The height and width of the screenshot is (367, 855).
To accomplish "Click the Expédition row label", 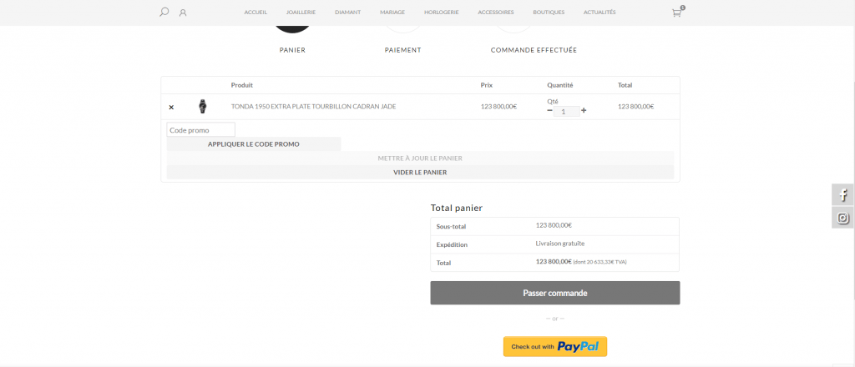I will 452,245.
